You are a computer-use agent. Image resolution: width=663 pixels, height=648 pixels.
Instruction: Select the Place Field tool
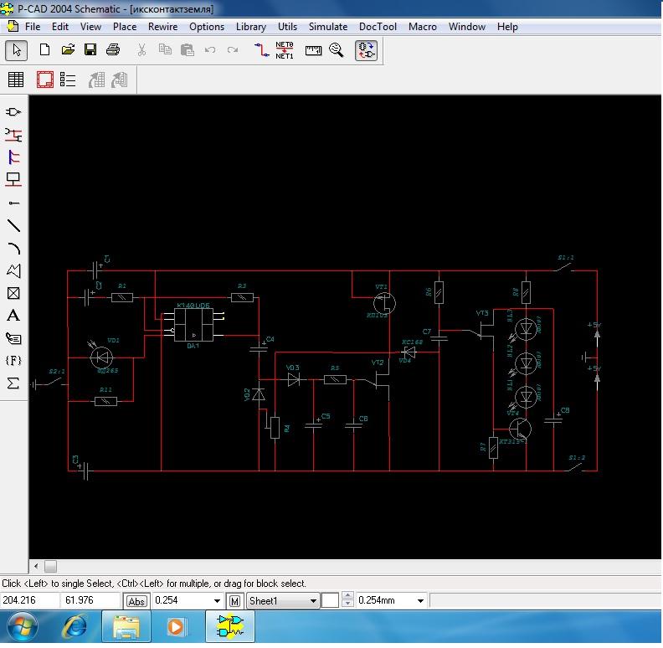(13, 361)
